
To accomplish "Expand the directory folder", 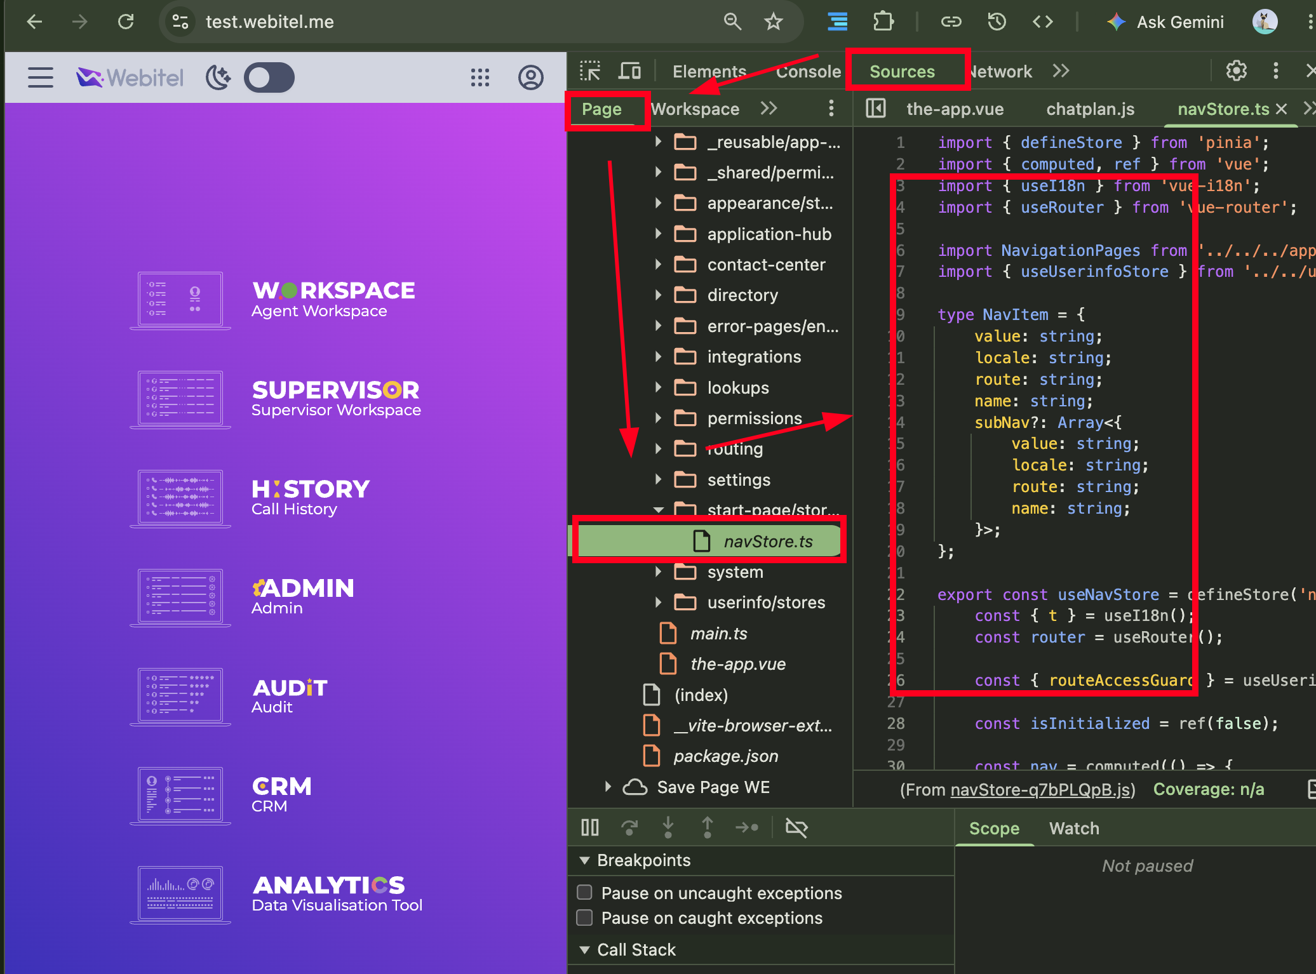I will click(x=658, y=295).
